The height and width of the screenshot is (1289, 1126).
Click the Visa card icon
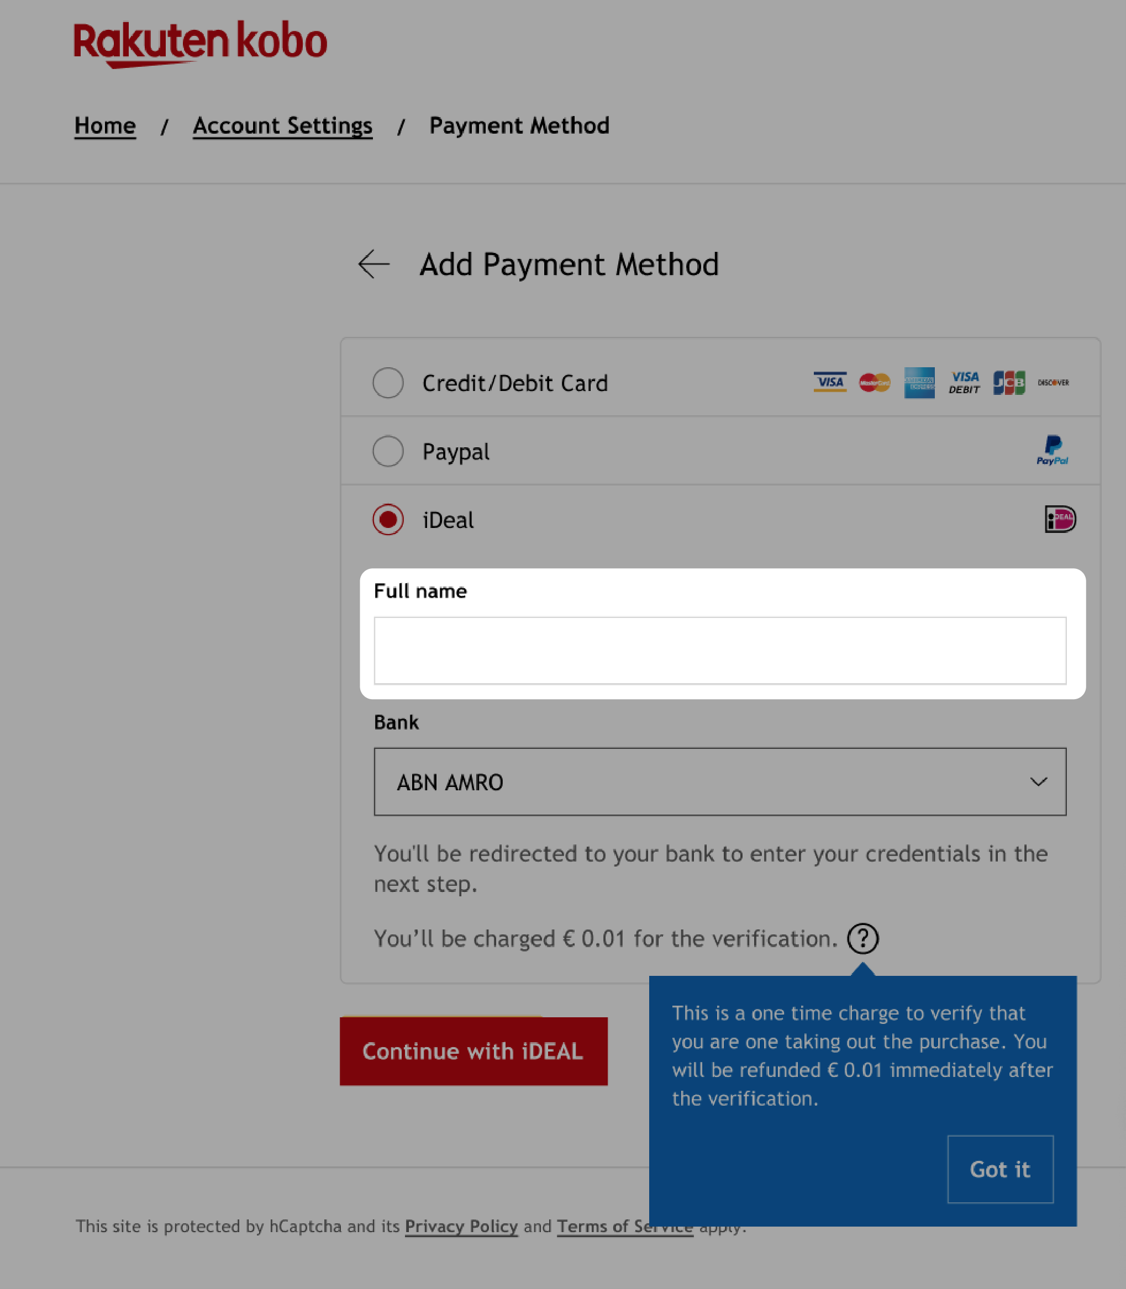(829, 383)
